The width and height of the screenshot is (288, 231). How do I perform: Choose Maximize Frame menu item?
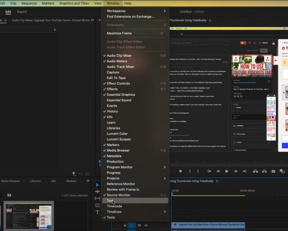[135, 33]
